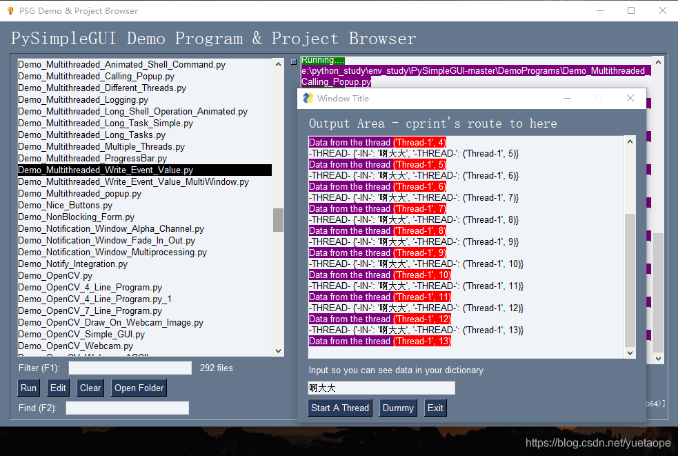The width and height of the screenshot is (678, 456).
Task: Click Python icon in Window Title bar
Action: pos(308,98)
